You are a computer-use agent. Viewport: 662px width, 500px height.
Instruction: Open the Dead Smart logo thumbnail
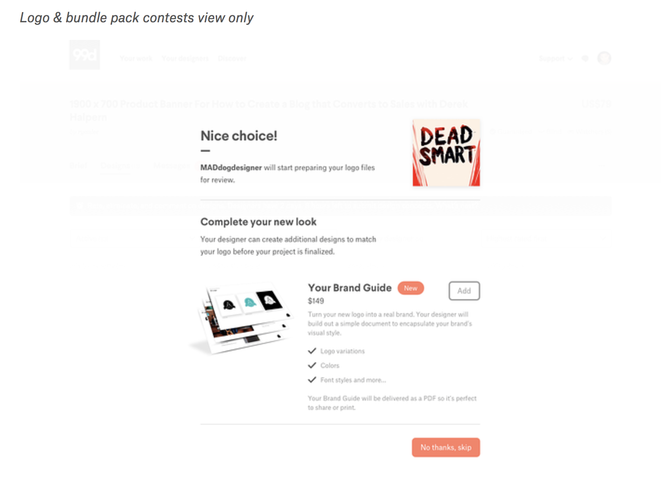446,153
